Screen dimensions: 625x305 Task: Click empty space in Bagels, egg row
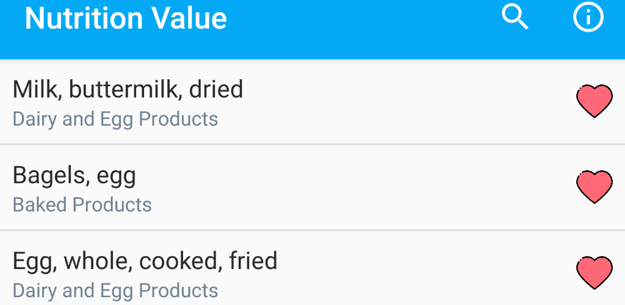[x=359, y=187]
